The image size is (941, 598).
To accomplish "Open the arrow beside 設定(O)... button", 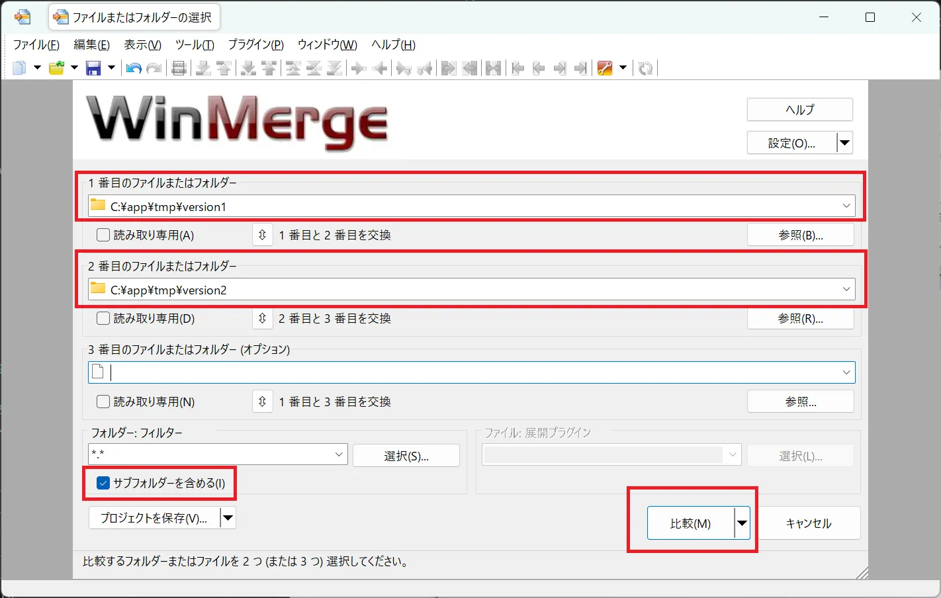I will pos(844,143).
